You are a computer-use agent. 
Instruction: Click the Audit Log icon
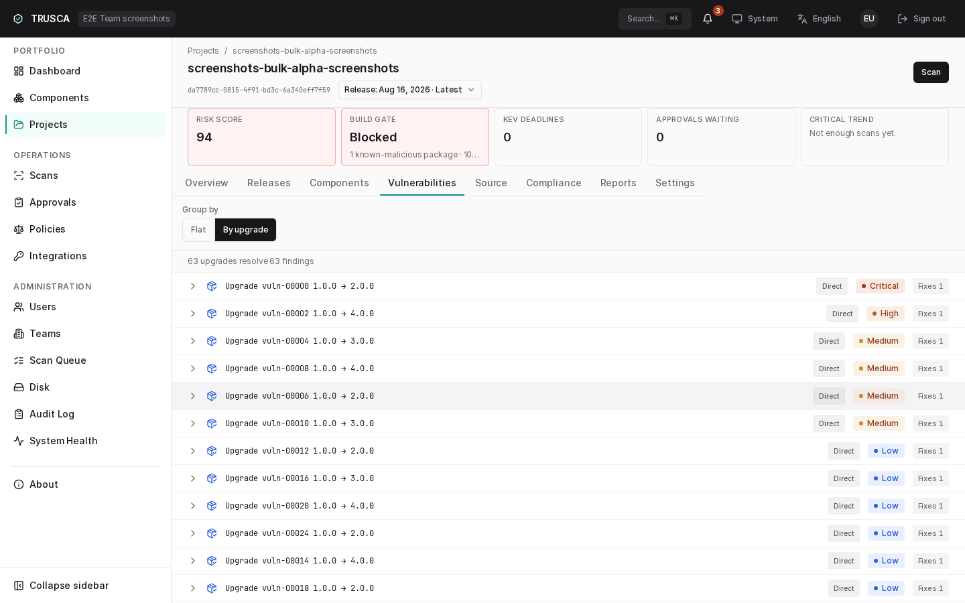click(x=19, y=414)
